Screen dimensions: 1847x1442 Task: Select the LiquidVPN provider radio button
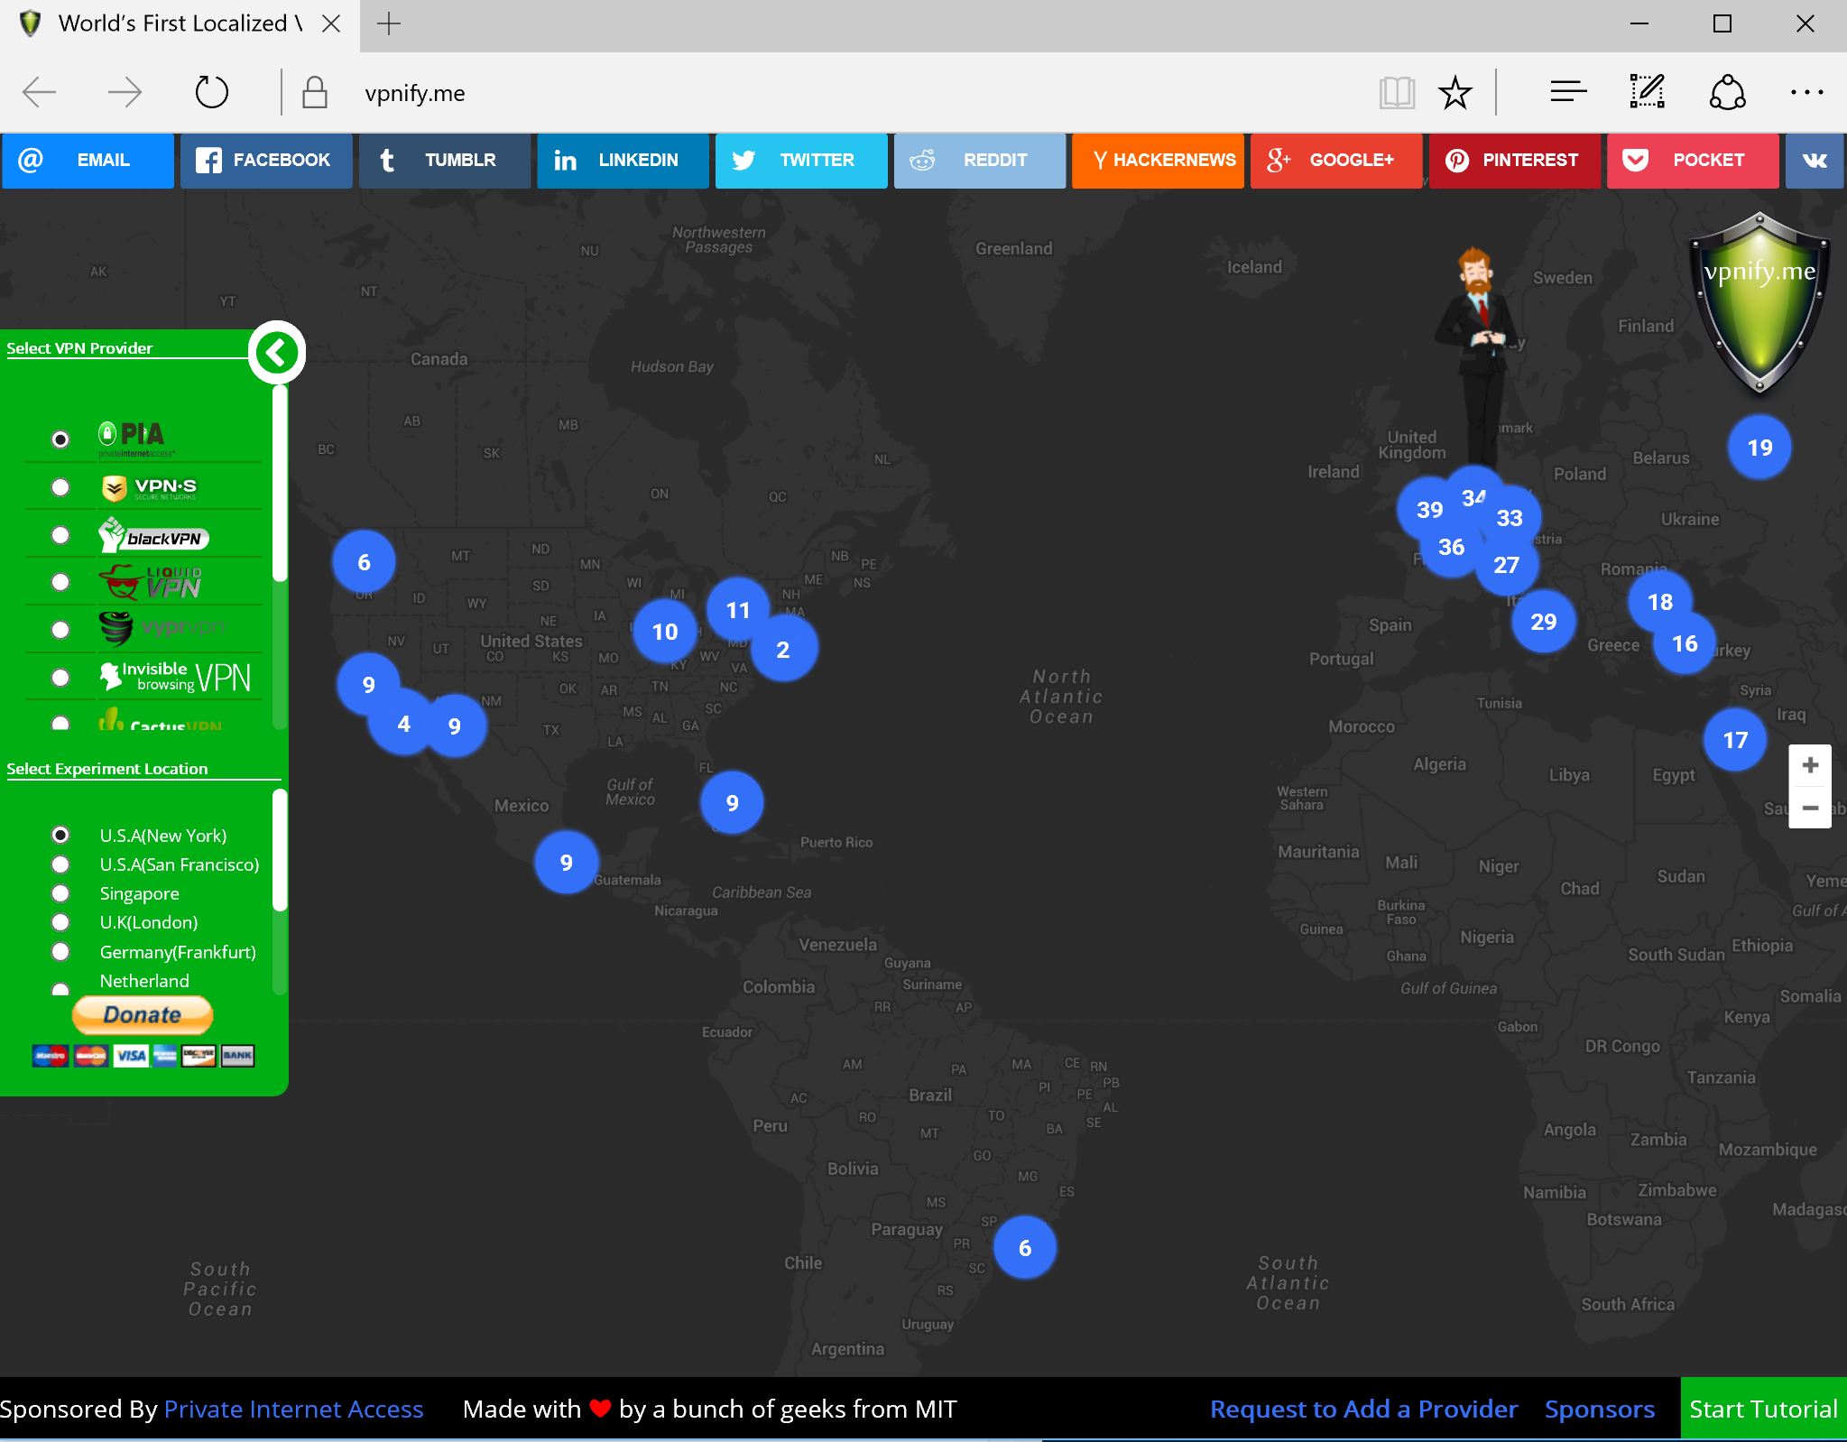pyautogui.click(x=60, y=582)
